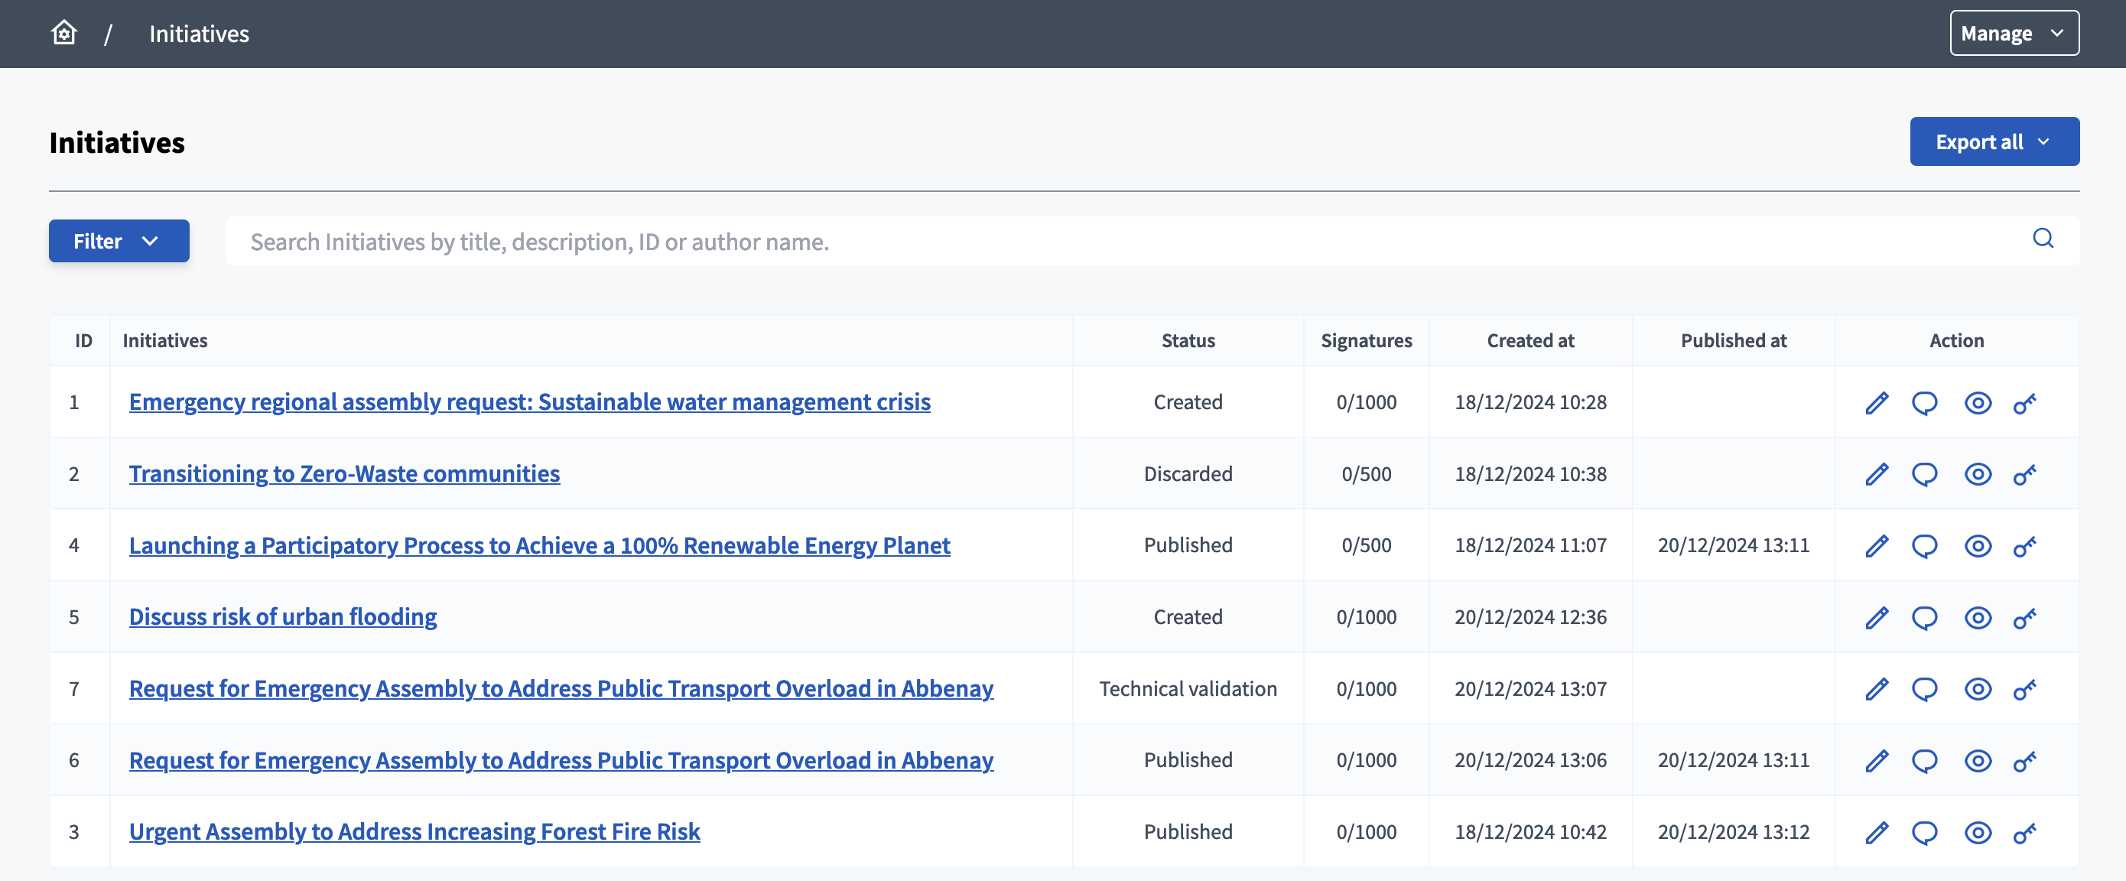
Task: Select the home icon in the breadcrumb
Action: pos(63,33)
